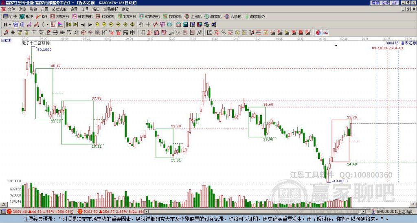Switch to K线 candlestick chart
Image resolution: width=417 pixels, height=223 pixels.
click(42, 16)
